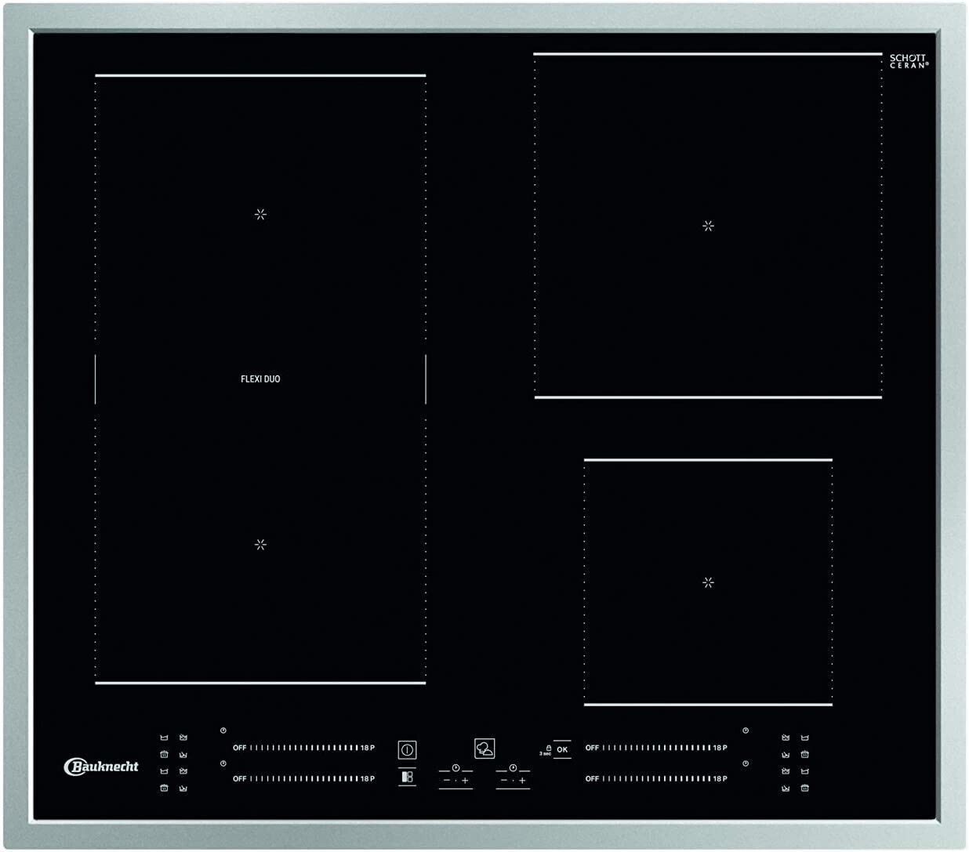Touch the middle of the lower-right power slider

(657, 778)
